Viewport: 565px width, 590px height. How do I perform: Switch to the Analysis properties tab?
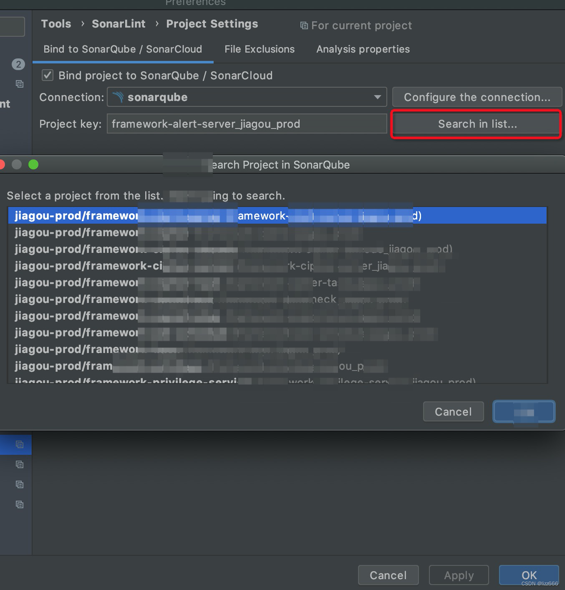coord(363,49)
